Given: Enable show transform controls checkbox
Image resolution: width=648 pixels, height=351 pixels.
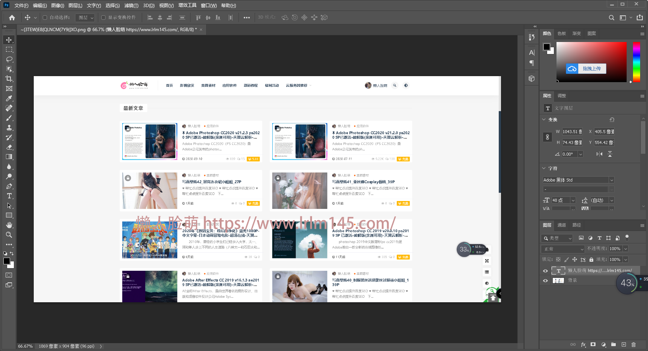Looking at the screenshot, I should (x=103, y=18).
